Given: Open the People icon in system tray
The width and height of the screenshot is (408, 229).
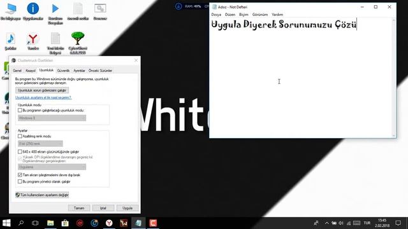Looking at the screenshot, I should pyautogui.click(x=316, y=223).
